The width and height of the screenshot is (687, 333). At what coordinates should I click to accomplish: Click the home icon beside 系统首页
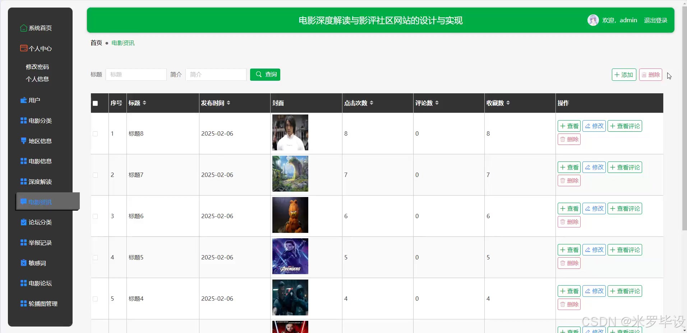(x=24, y=28)
